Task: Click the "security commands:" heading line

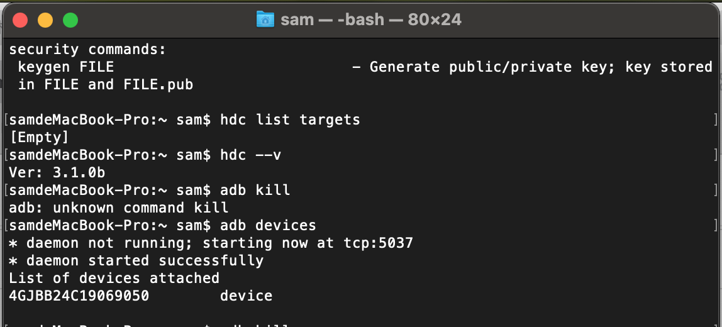Action: point(87,49)
